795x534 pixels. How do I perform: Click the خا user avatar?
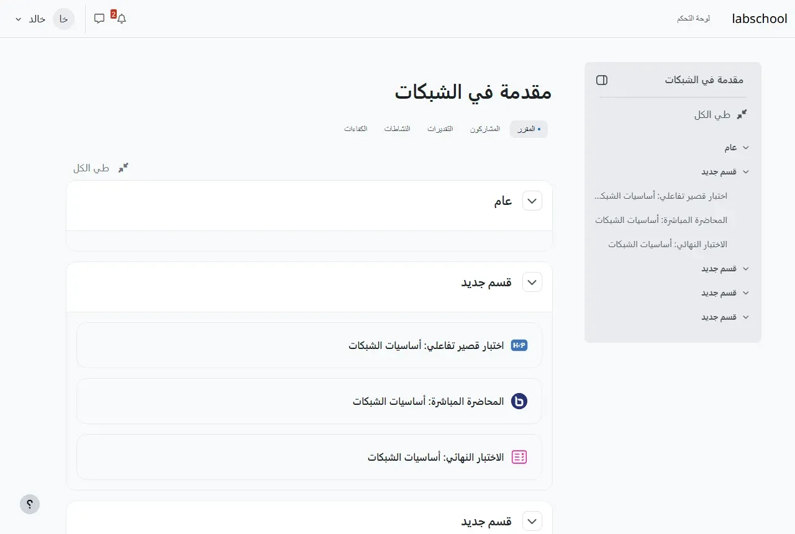[63, 19]
